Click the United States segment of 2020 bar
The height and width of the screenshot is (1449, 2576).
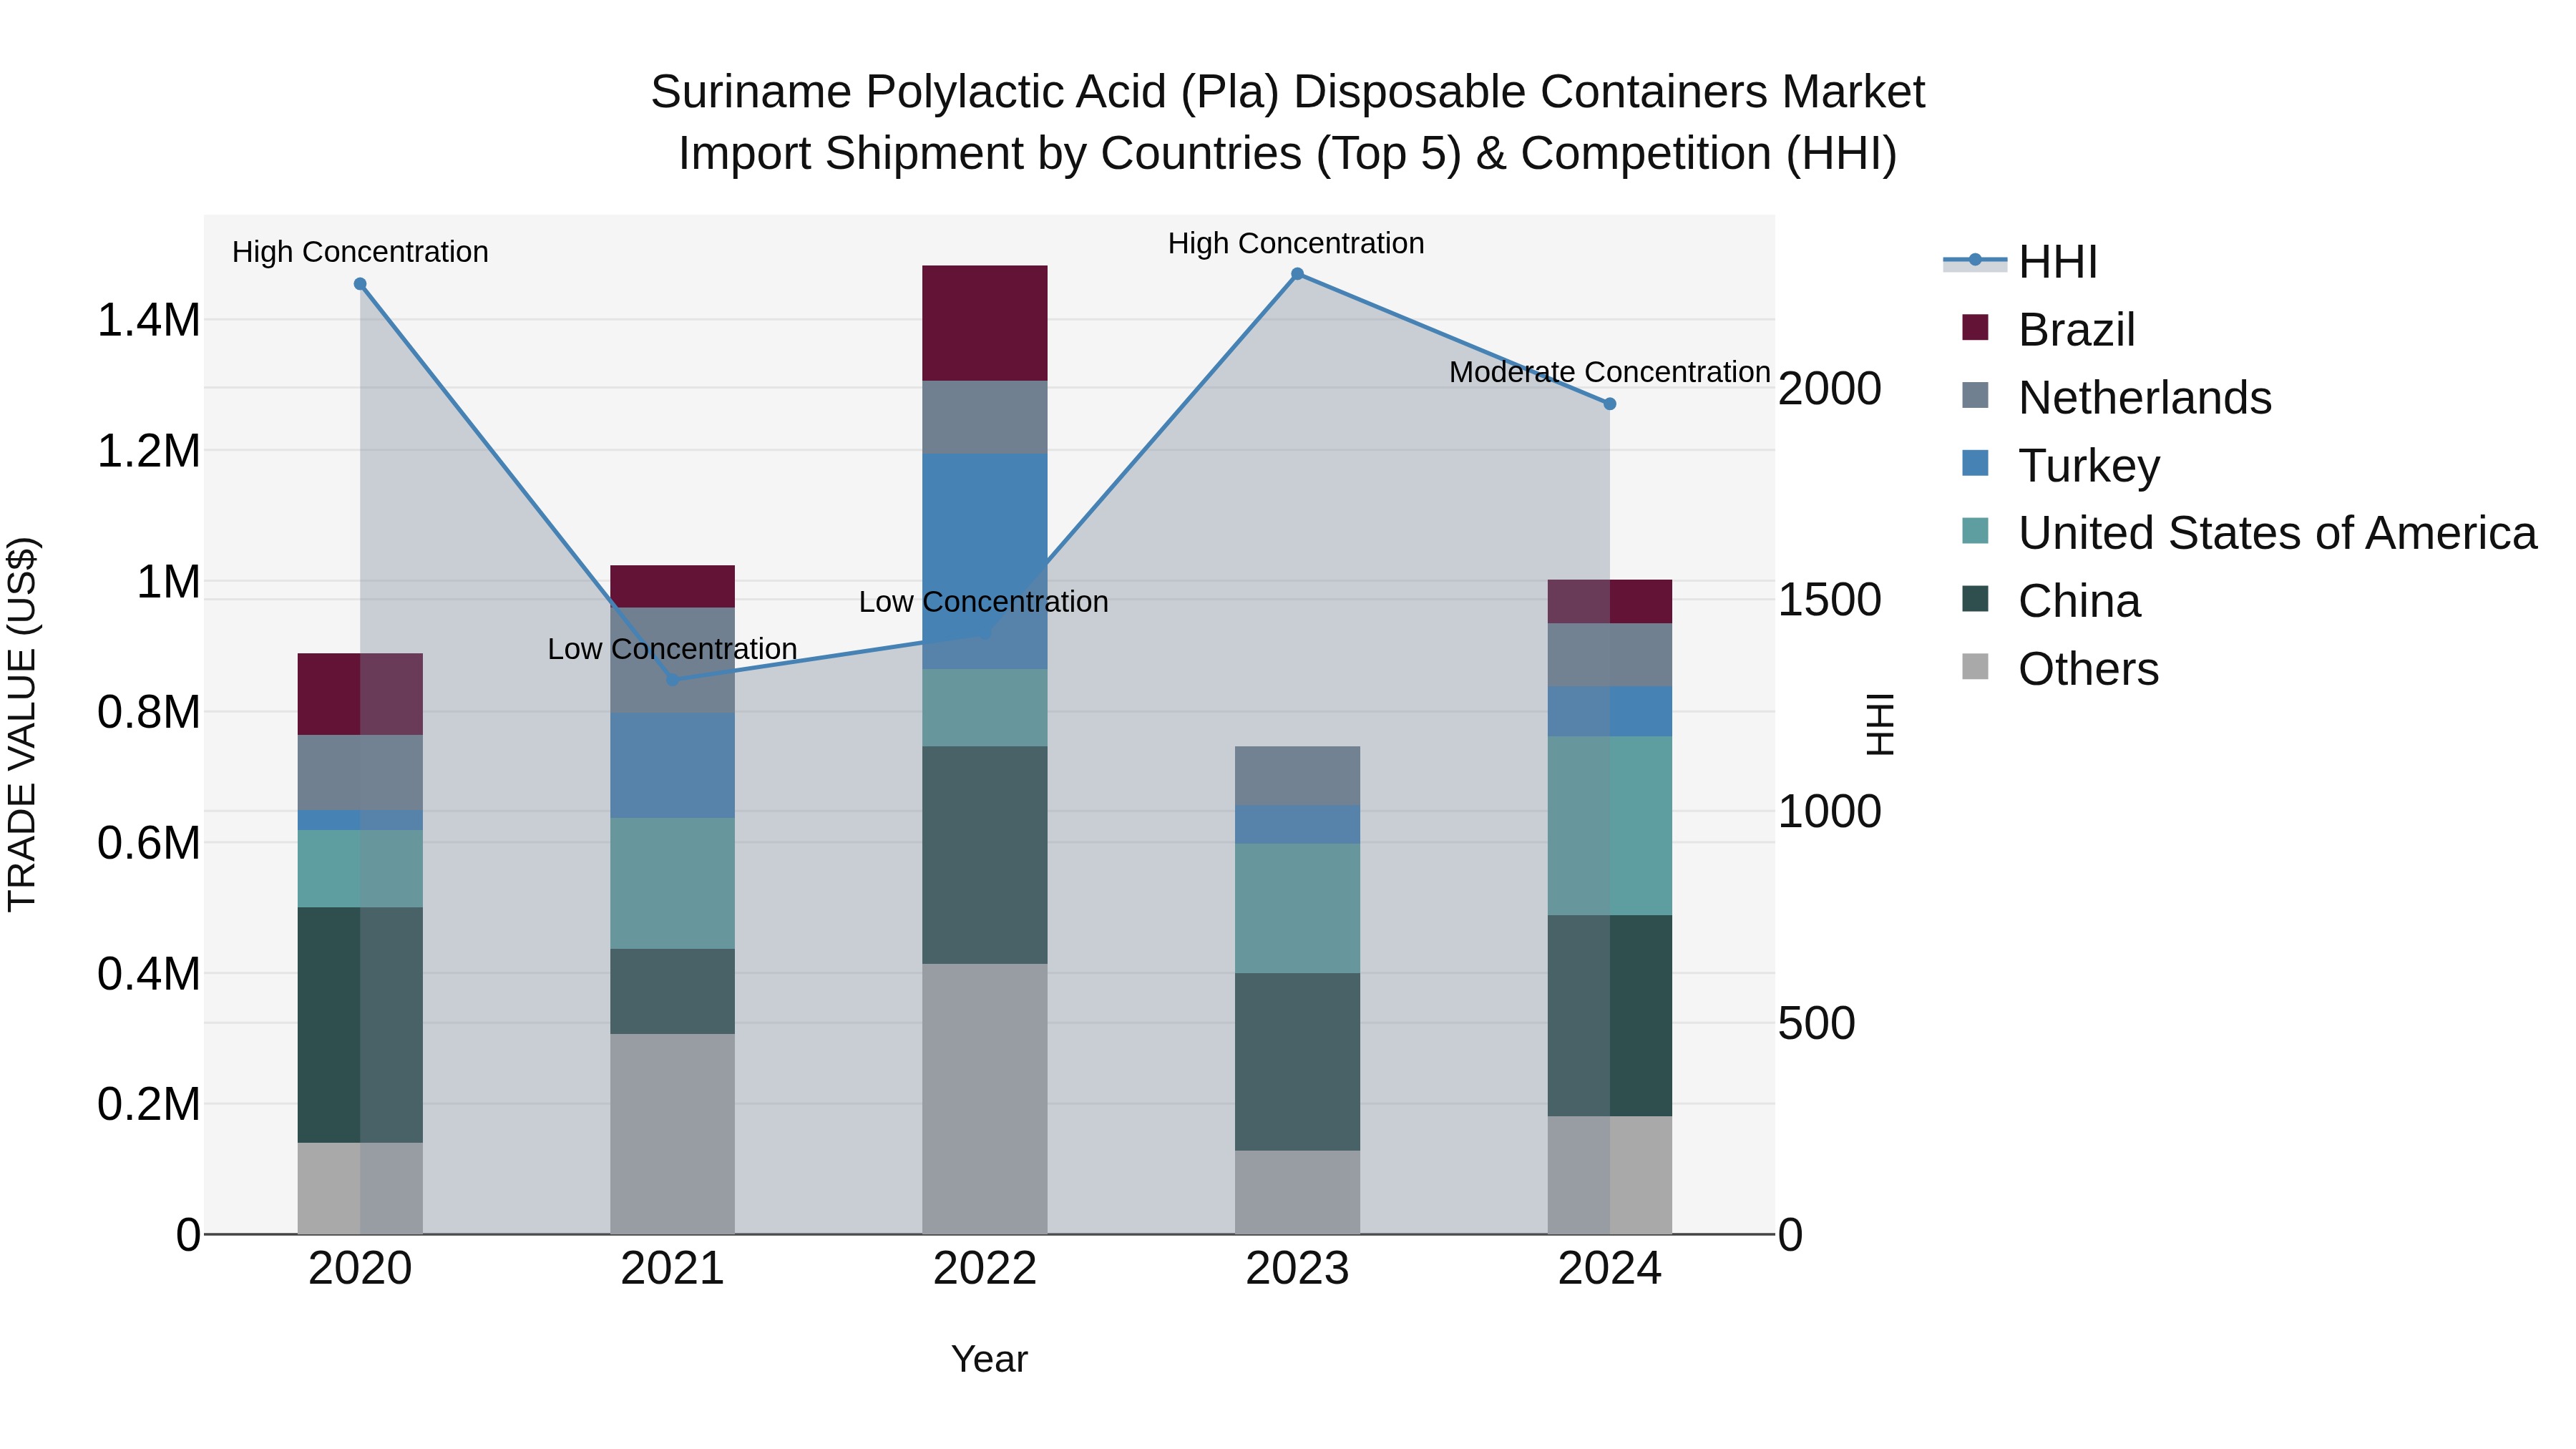[x=360, y=869]
